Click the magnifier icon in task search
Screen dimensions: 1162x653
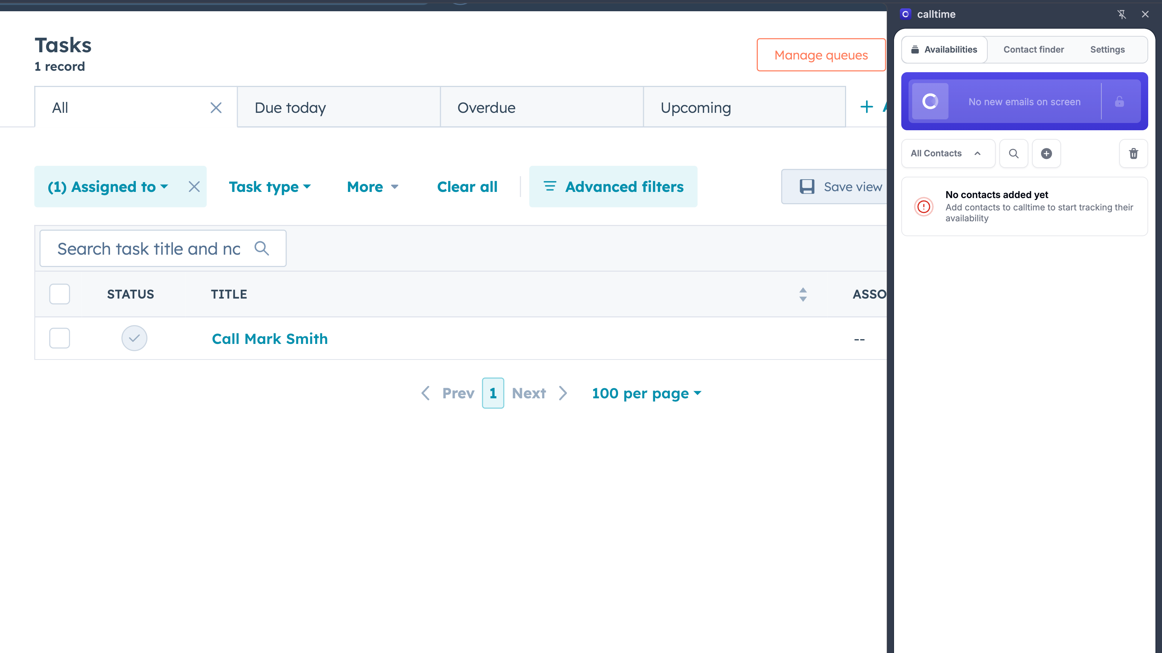click(x=261, y=248)
